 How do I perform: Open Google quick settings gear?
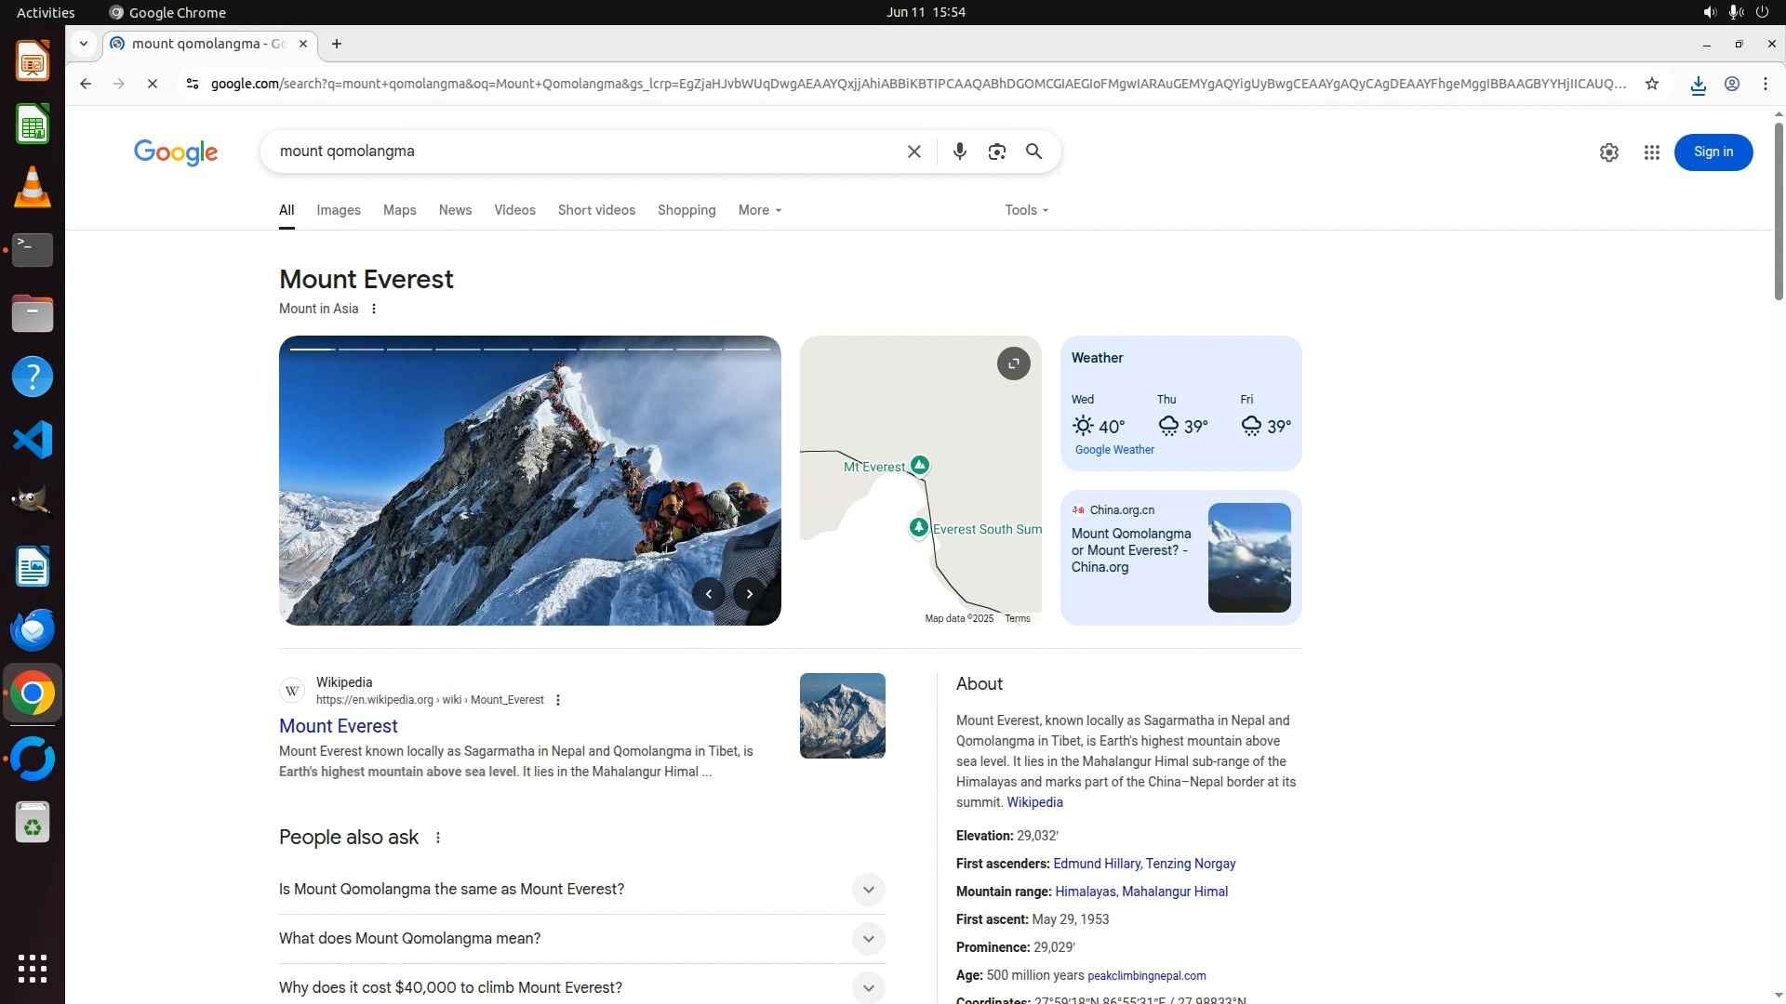(1608, 152)
